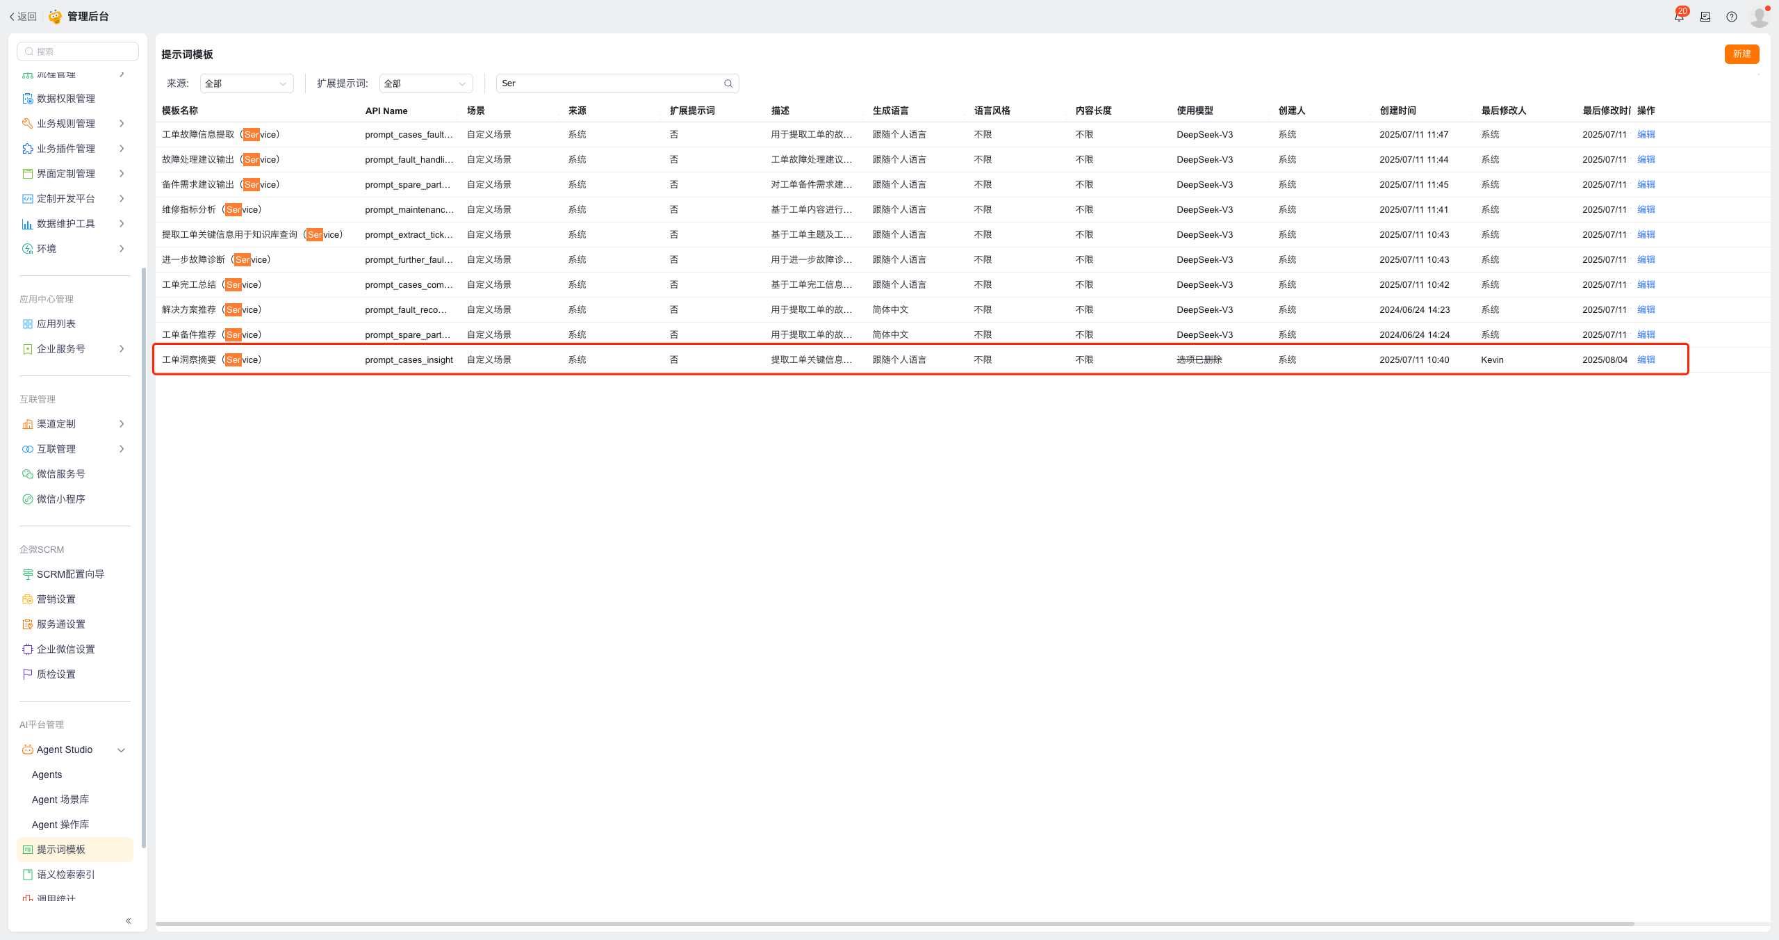Open the help question mark icon
Screen dimensions: 1779x940
tap(1732, 17)
